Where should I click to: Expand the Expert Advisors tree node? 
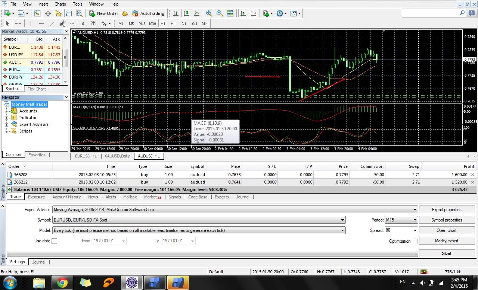(6, 124)
